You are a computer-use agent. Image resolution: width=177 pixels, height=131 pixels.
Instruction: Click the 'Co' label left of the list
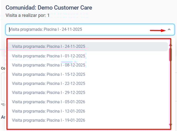[x=3, y=68]
